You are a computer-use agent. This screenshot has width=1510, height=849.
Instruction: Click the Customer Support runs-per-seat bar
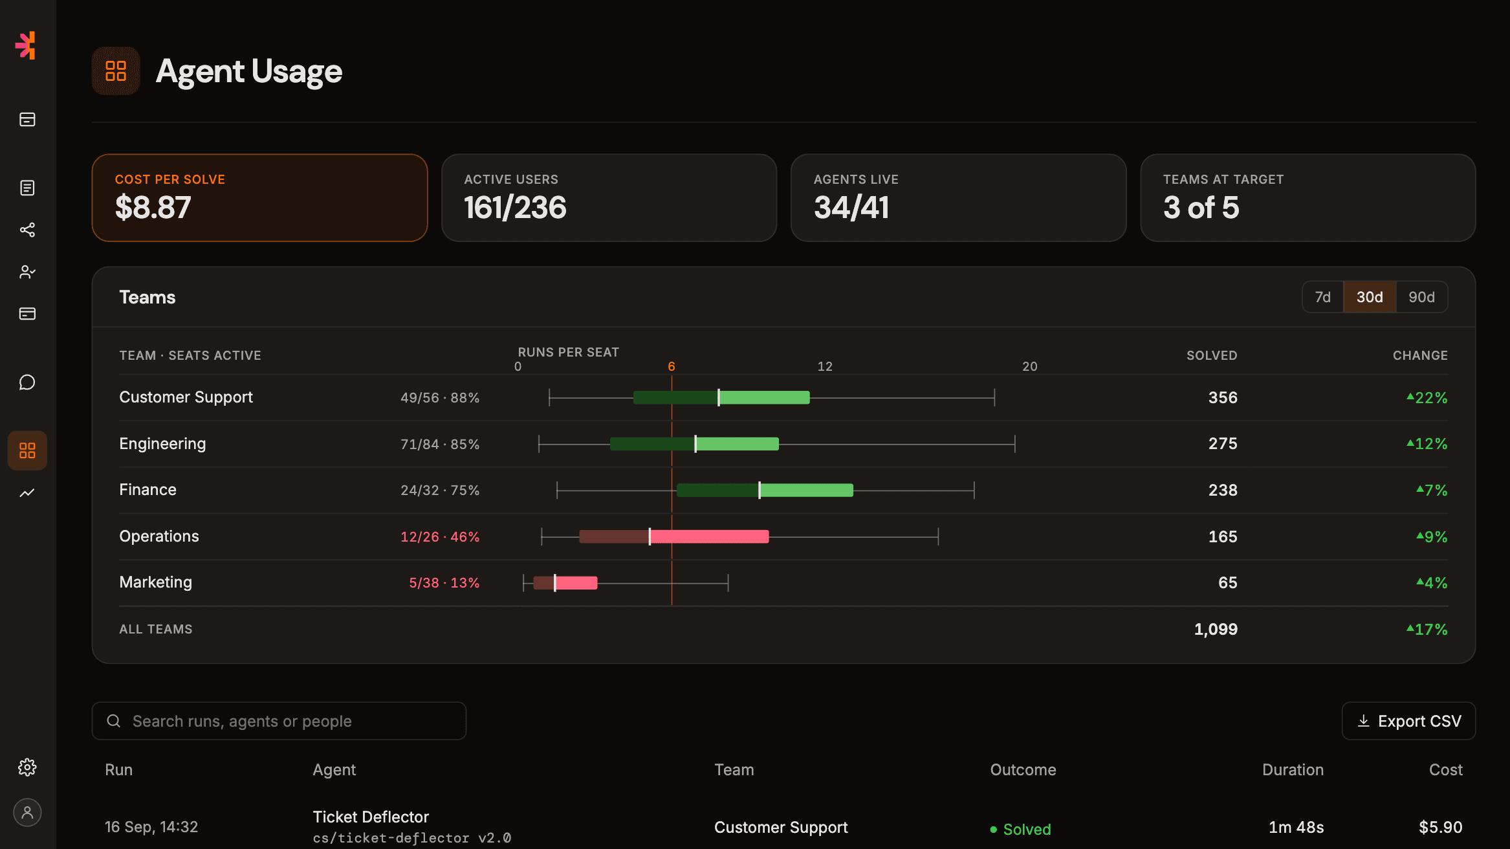(721, 397)
